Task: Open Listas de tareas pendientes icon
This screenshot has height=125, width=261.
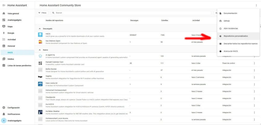Action: coord(4,66)
